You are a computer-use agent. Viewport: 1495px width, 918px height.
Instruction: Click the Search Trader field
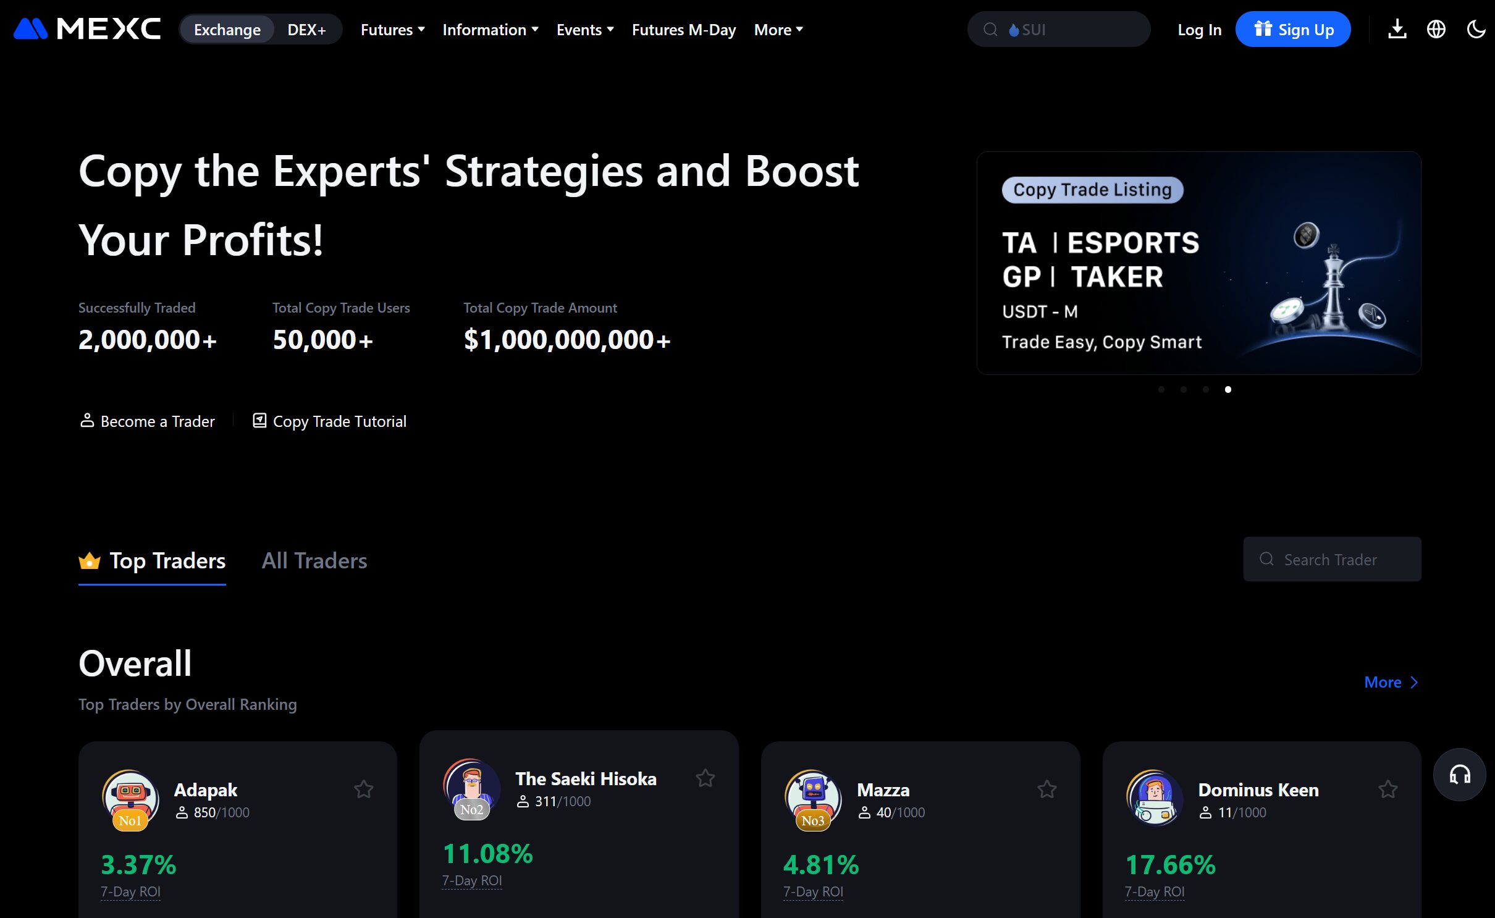click(x=1332, y=559)
